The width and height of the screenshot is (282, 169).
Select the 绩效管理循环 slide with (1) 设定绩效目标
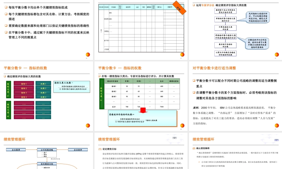pos(141,151)
